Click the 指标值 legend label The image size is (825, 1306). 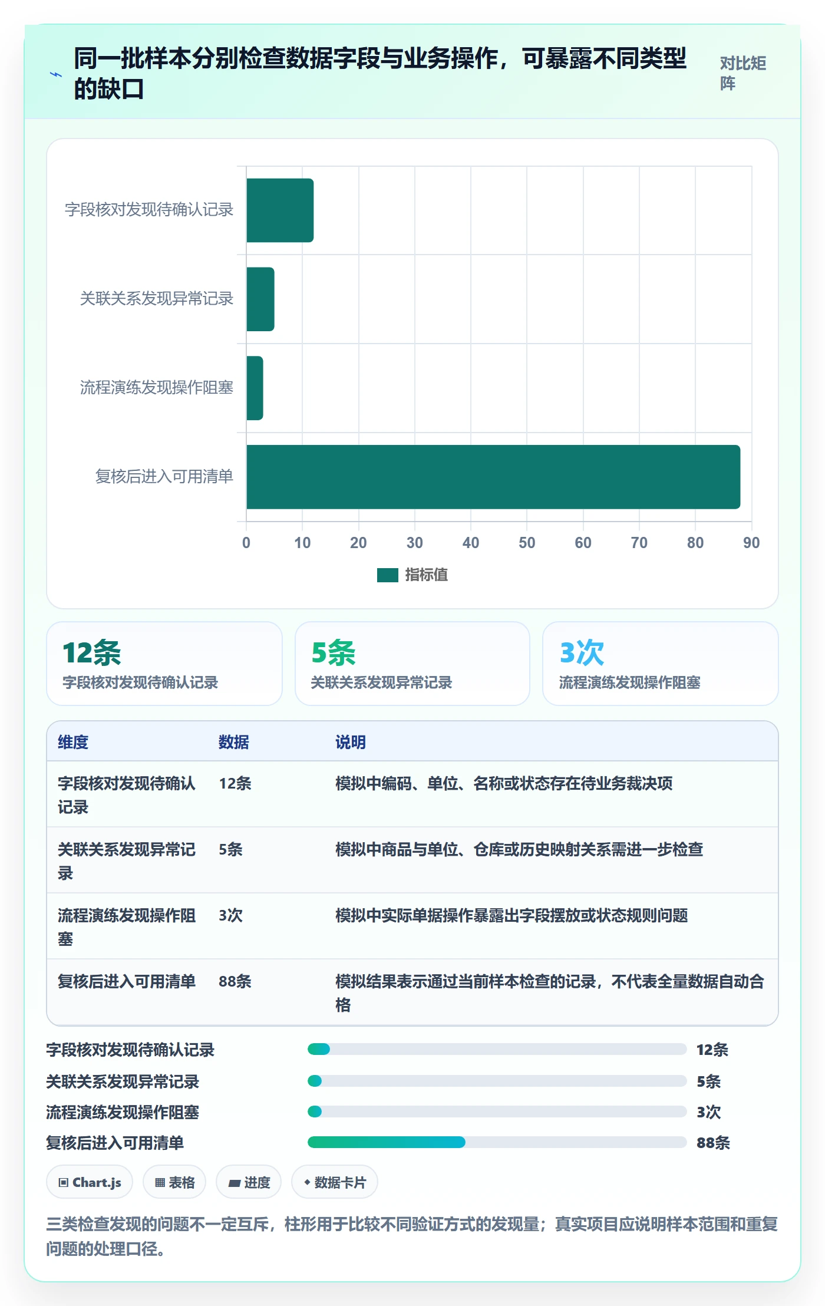[427, 575]
